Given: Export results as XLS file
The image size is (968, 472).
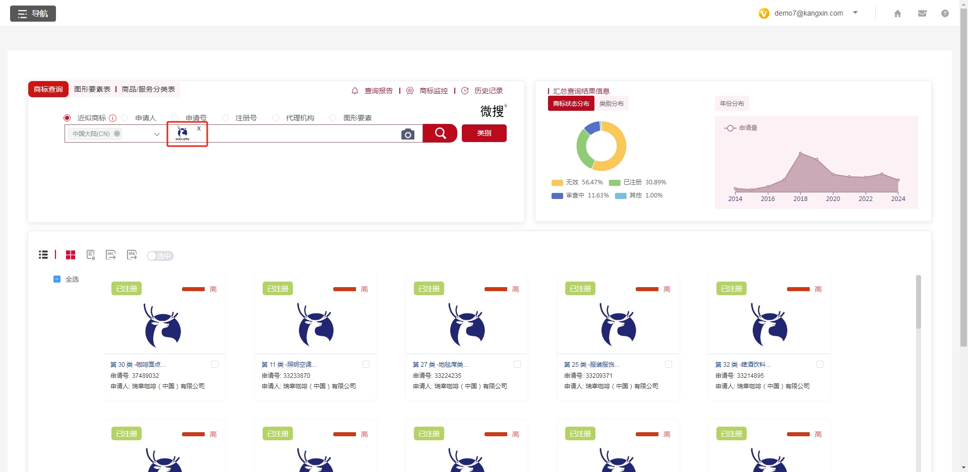Looking at the screenshot, I should pos(132,255).
